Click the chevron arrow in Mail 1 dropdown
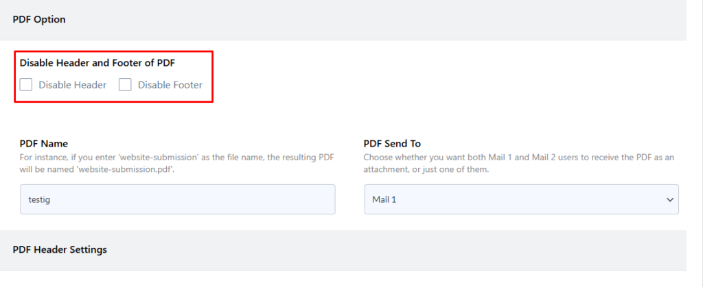This screenshot has height=287, width=703. coord(670,200)
